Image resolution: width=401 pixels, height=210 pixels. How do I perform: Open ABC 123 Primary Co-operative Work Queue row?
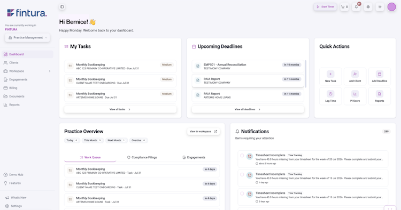pyautogui.click(x=142, y=171)
